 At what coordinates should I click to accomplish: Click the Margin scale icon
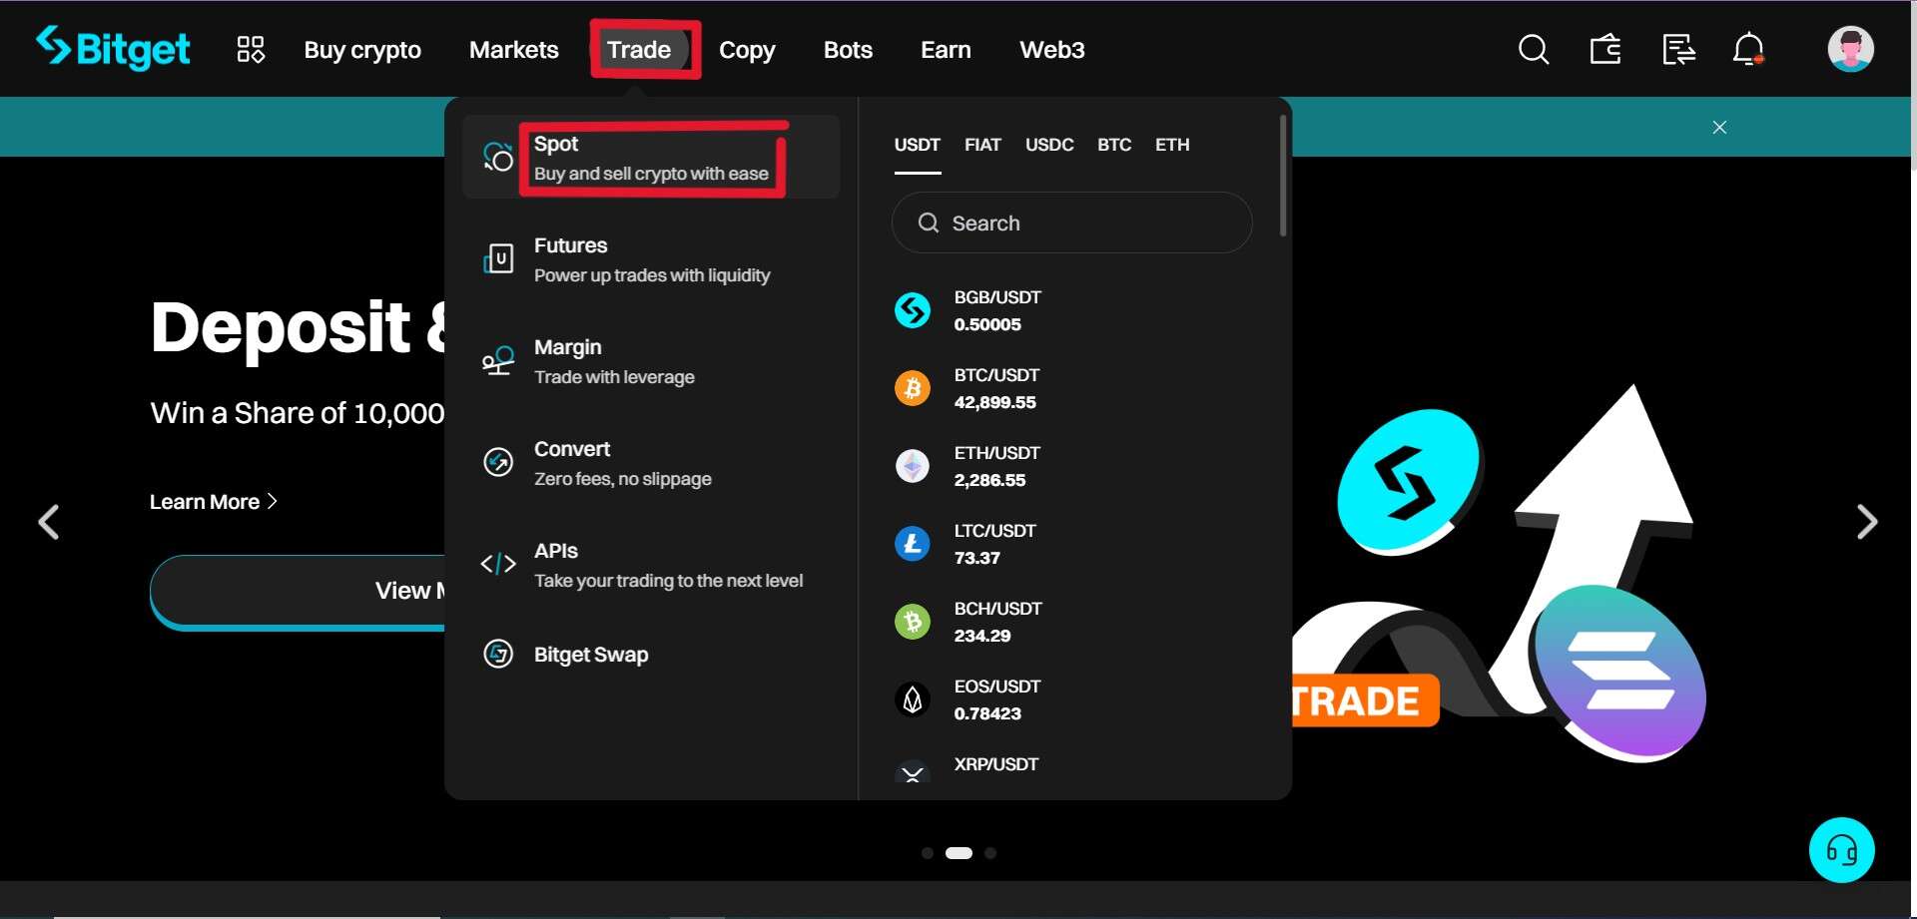[498, 360]
